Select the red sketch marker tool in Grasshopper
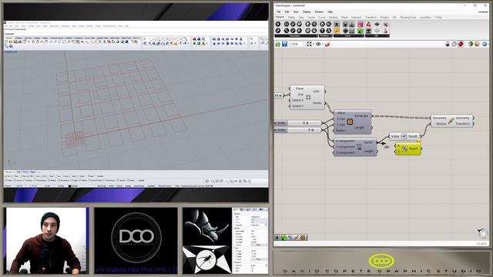The width and height of the screenshot is (493, 277). (x=327, y=45)
